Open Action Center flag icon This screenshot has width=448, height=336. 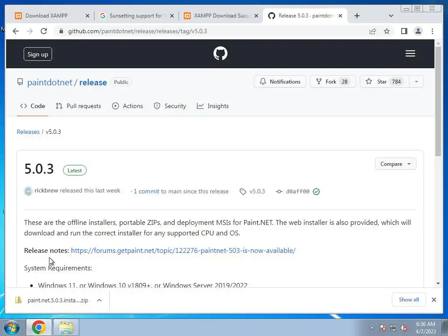click(x=382, y=328)
